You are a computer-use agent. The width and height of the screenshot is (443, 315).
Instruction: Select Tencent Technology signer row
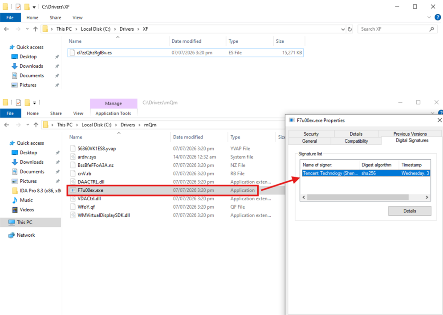[x=366, y=174]
